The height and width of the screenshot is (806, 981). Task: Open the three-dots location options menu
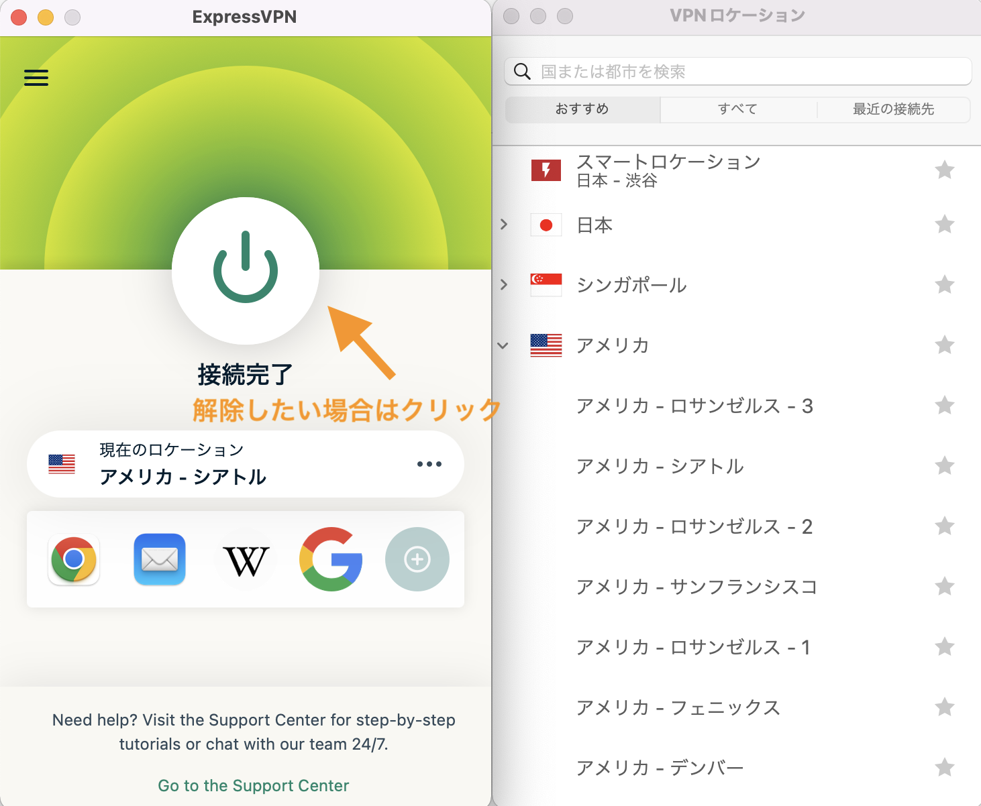(429, 464)
